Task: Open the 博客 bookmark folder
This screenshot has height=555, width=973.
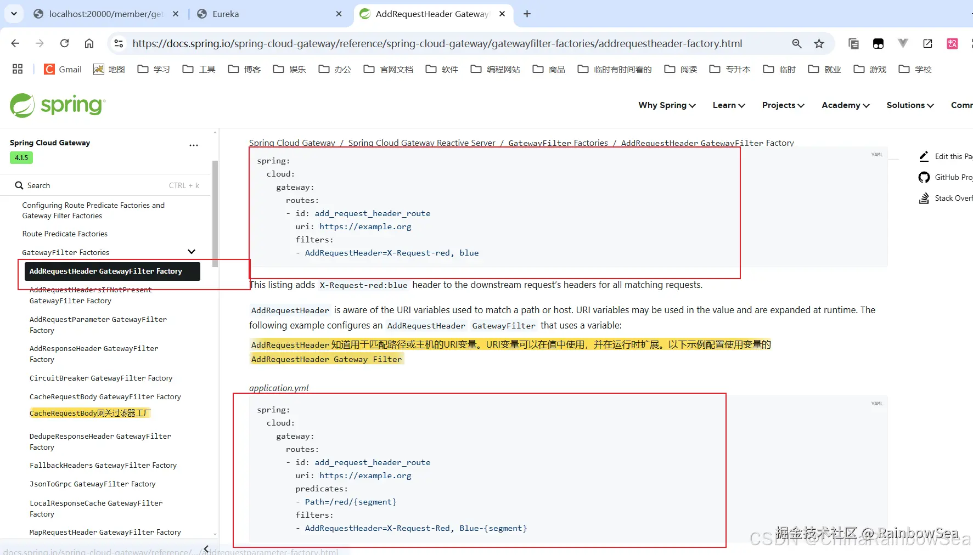Action: click(x=244, y=69)
